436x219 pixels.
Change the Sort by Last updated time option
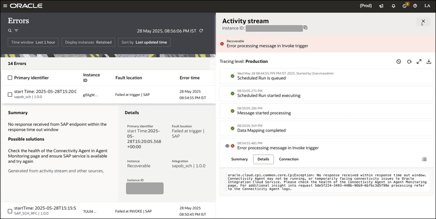click(x=144, y=42)
